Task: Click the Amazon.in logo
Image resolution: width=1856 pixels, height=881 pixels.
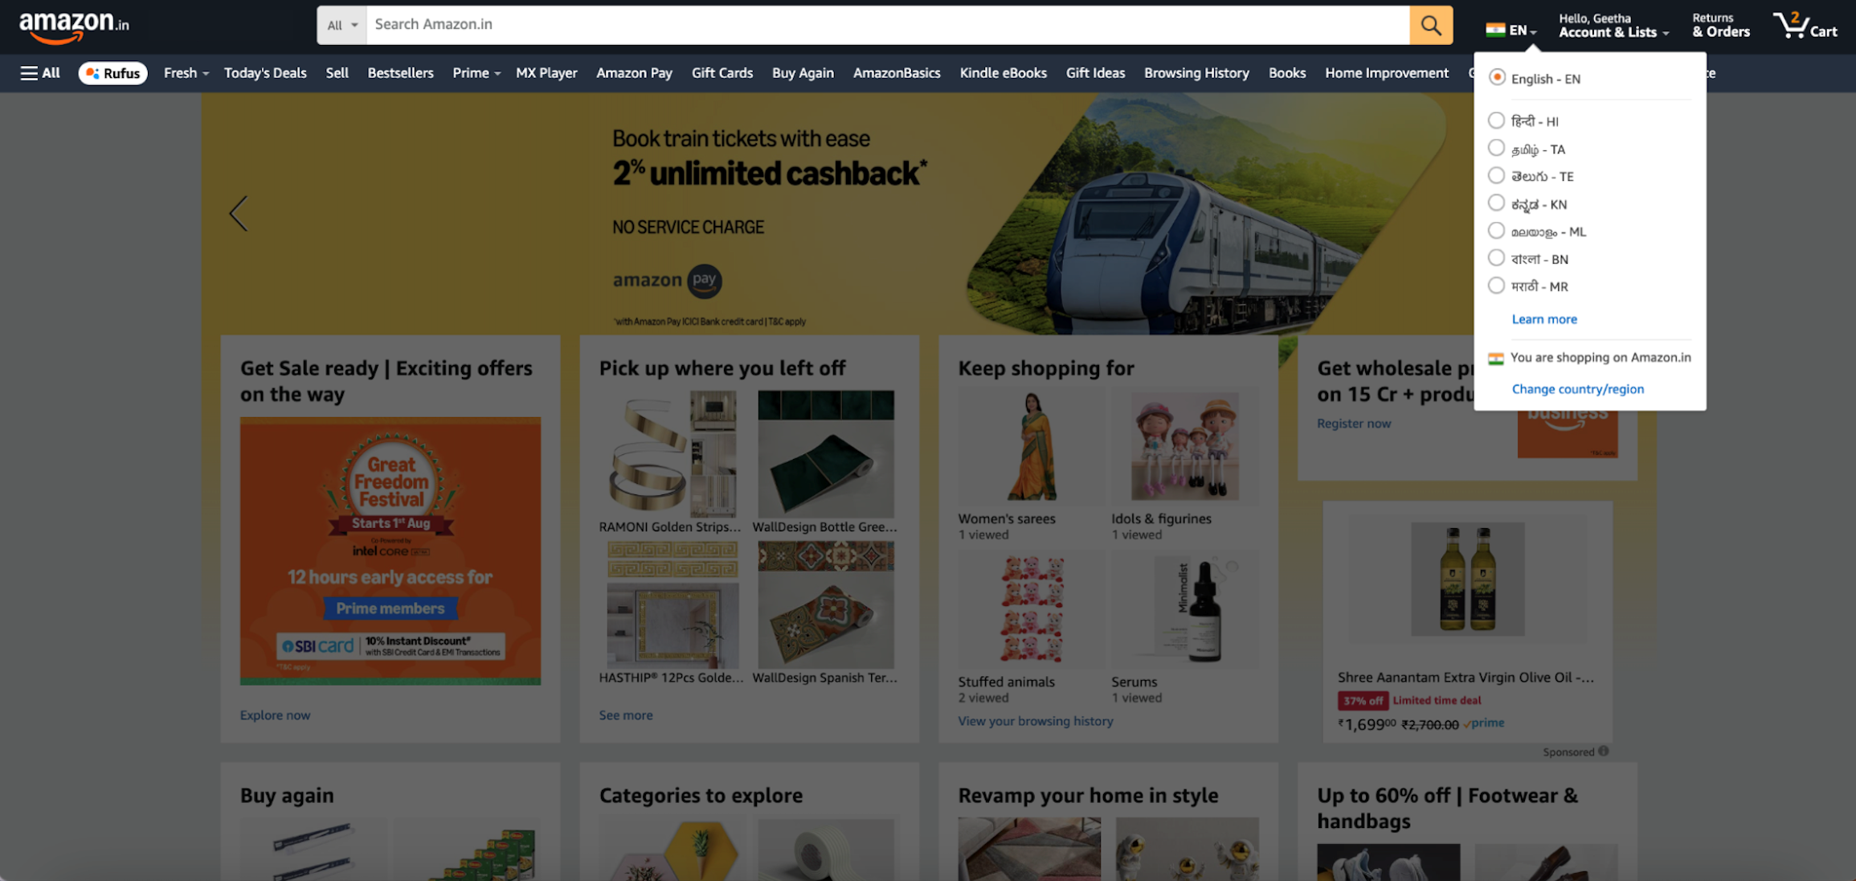Action: pyautogui.click(x=74, y=26)
